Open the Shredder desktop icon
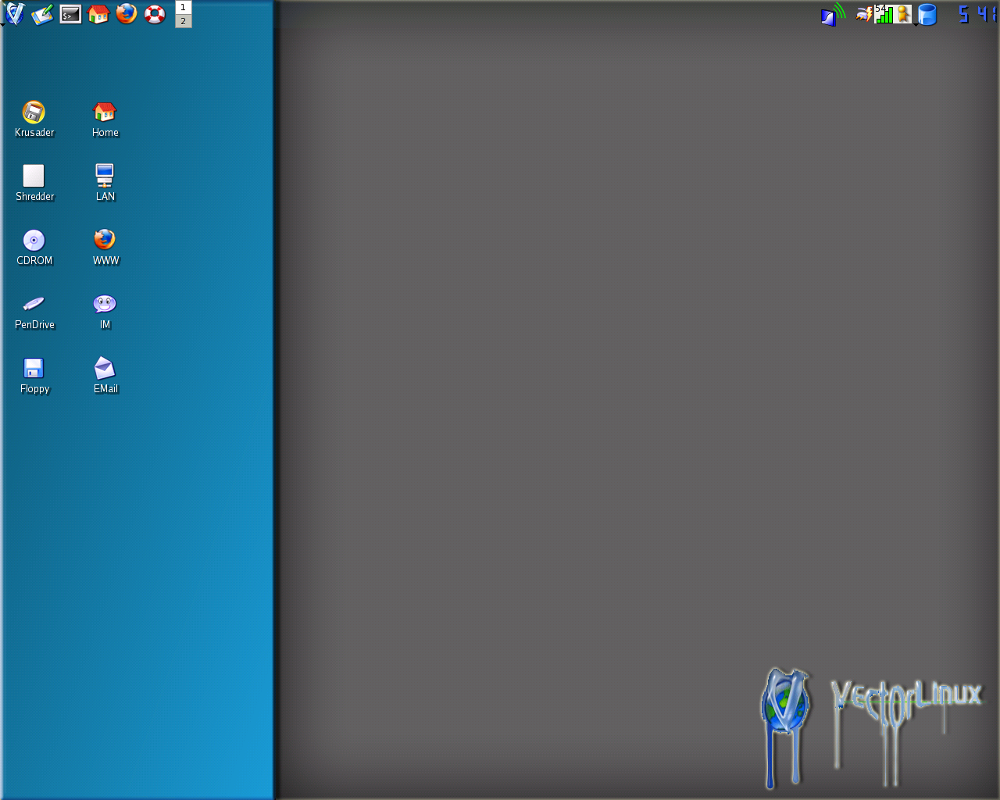 [x=34, y=184]
